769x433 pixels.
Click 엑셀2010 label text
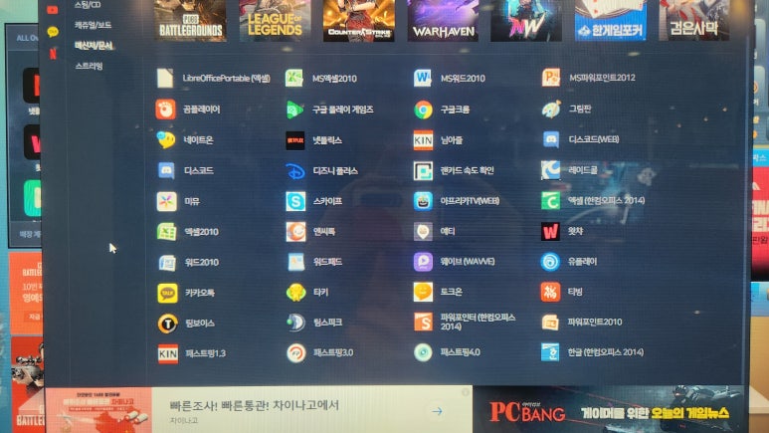click(201, 232)
